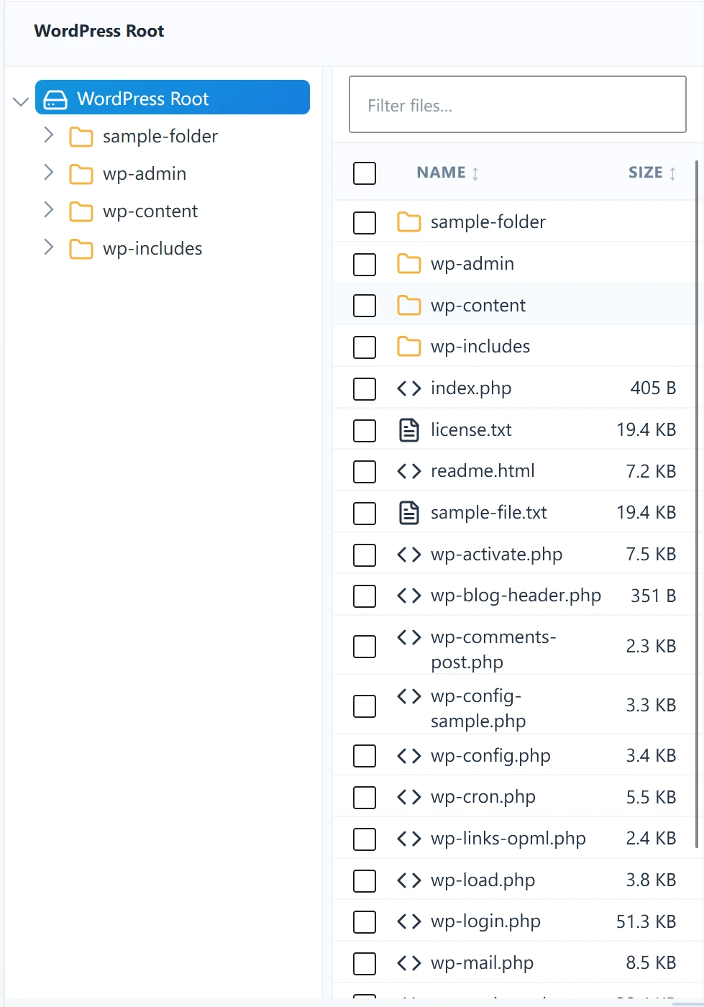
Task: Toggle the select-all checkbox in the header
Action: coord(365,173)
